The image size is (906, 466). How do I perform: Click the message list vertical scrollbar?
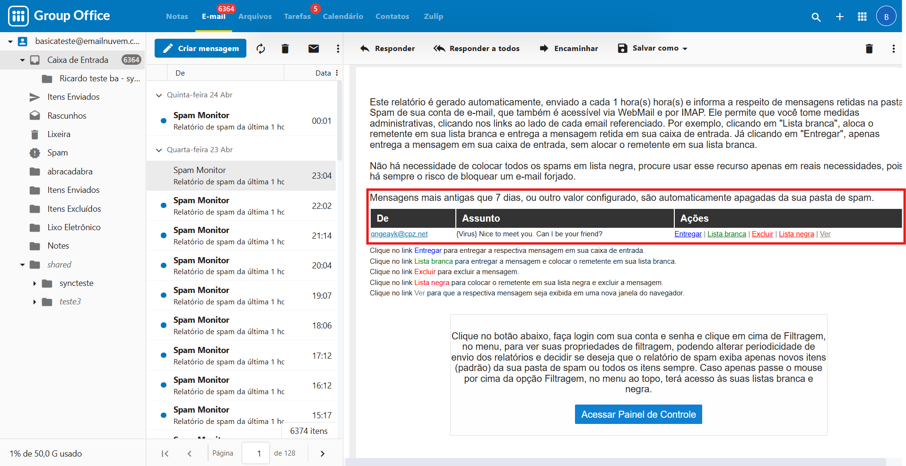click(339, 123)
